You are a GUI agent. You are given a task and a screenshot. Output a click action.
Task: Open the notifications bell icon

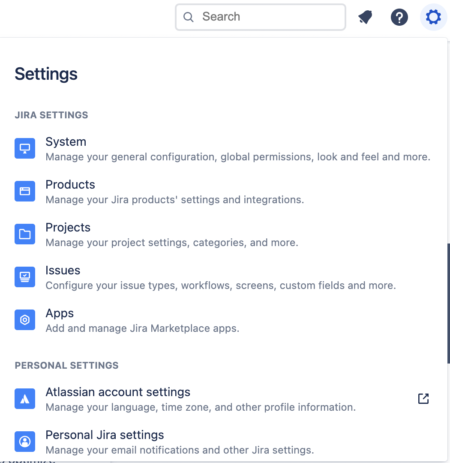[365, 17]
